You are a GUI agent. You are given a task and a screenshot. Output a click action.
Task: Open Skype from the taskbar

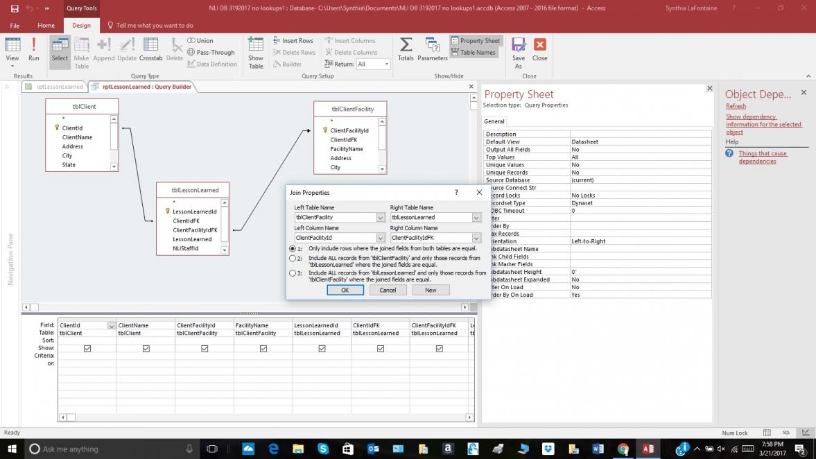pyautogui.click(x=323, y=449)
